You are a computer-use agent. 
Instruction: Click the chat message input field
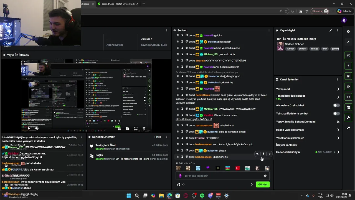coord(222,176)
